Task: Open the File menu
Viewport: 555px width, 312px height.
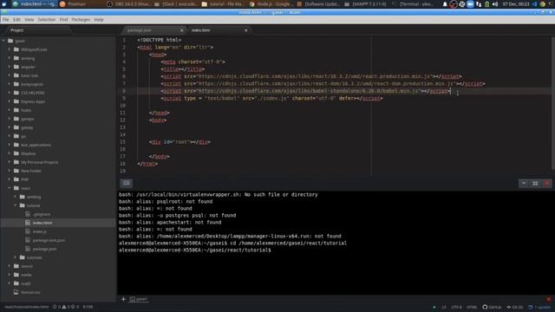Action: (x=5, y=19)
